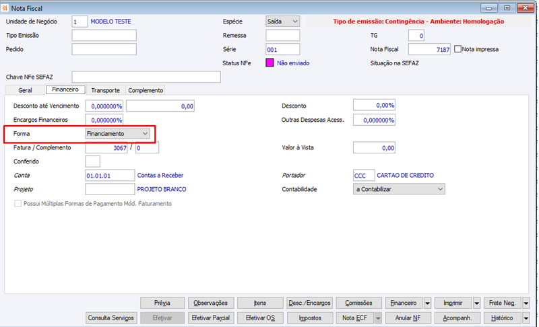This screenshot has width=539, height=327.
Task: Click the Histórico button
Action: (503, 318)
